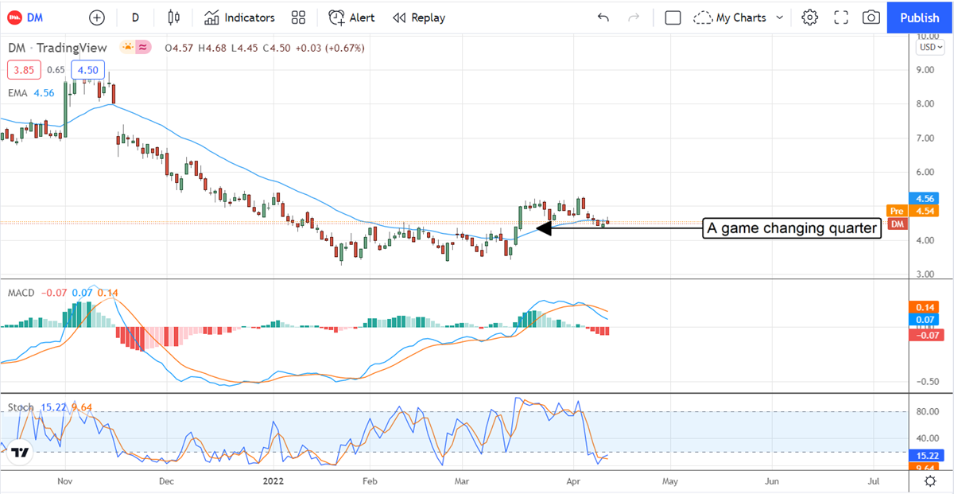
Task: Click the -0.07 MACD histogram axis label
Action: (x=925, y=333)
